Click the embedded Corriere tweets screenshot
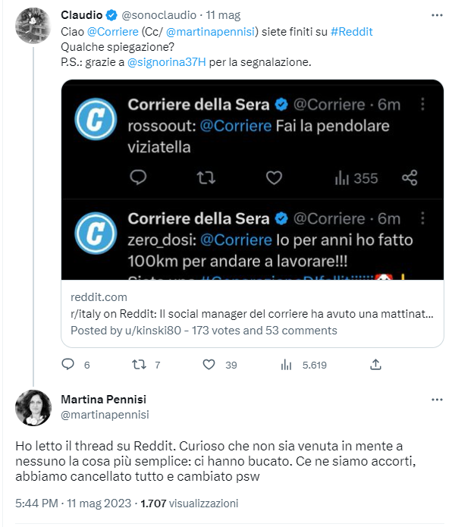This screenshot has width=455, height=527. click(x=253, y=180)
